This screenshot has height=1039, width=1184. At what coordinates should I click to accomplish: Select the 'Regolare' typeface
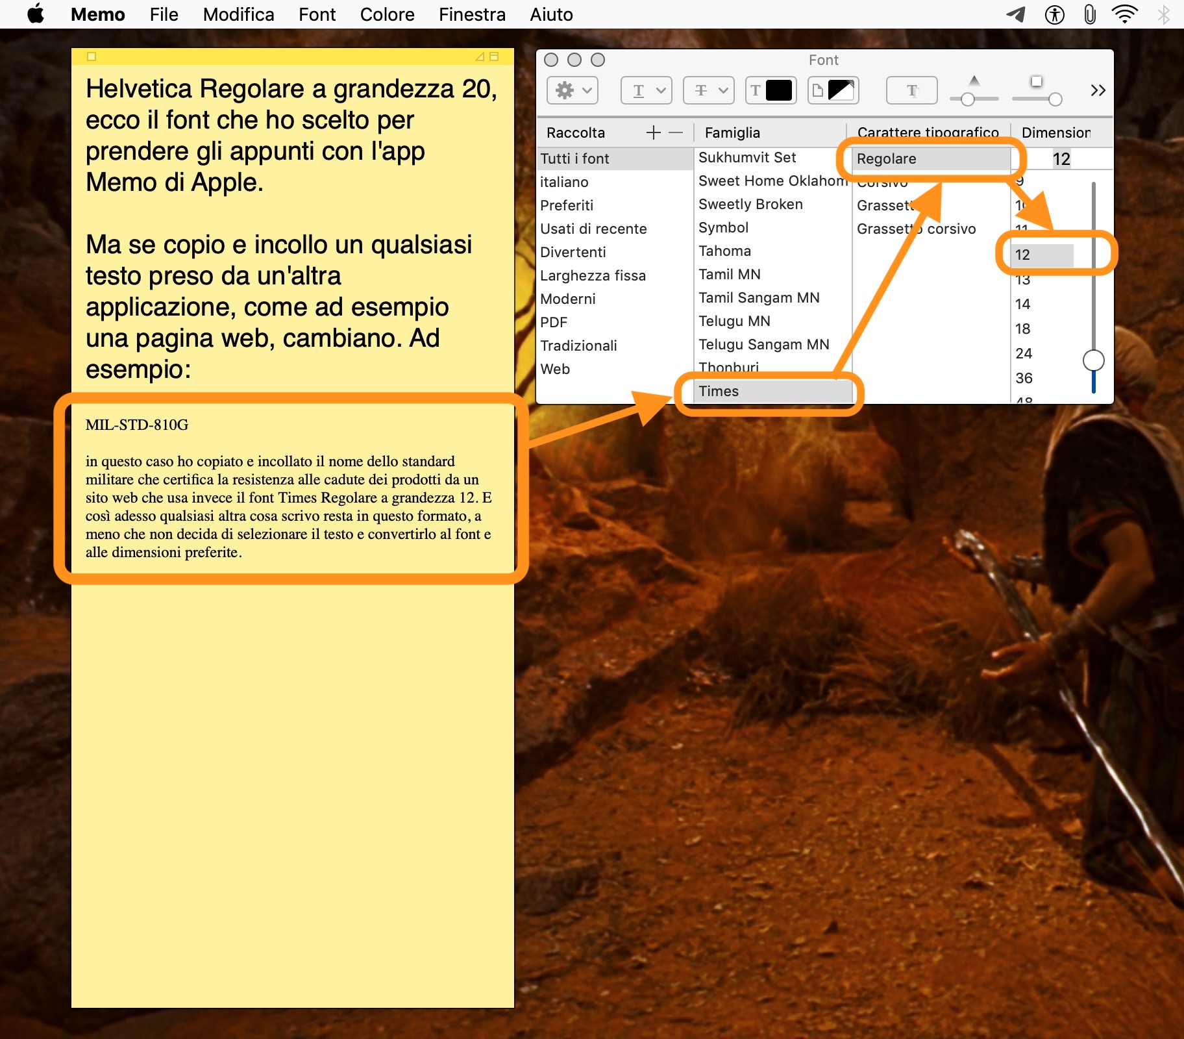pyautogui.click(x=931, y=158)
